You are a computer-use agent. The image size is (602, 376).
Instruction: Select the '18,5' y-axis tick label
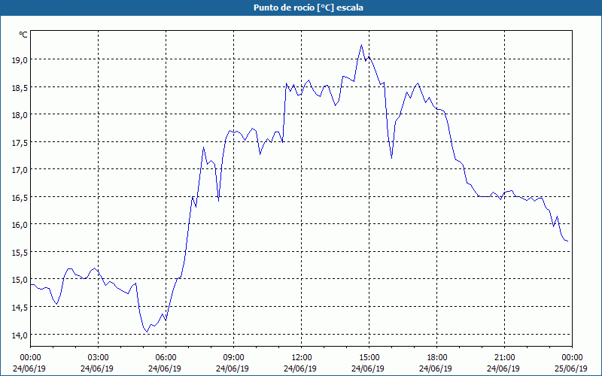point(21,87)
